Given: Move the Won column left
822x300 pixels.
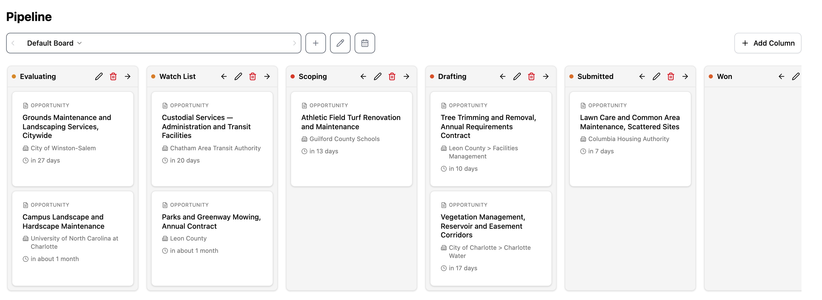Looking at the screenshot, I should point(782,77).
